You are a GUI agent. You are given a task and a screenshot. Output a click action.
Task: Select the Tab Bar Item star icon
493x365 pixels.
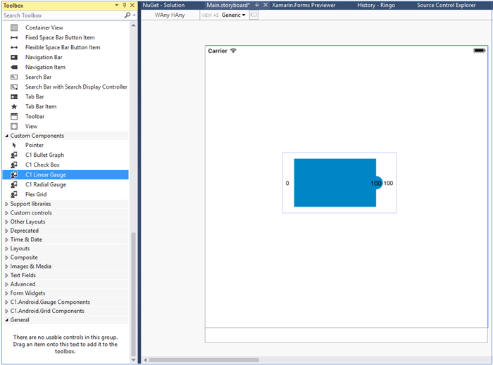(14, 106)
